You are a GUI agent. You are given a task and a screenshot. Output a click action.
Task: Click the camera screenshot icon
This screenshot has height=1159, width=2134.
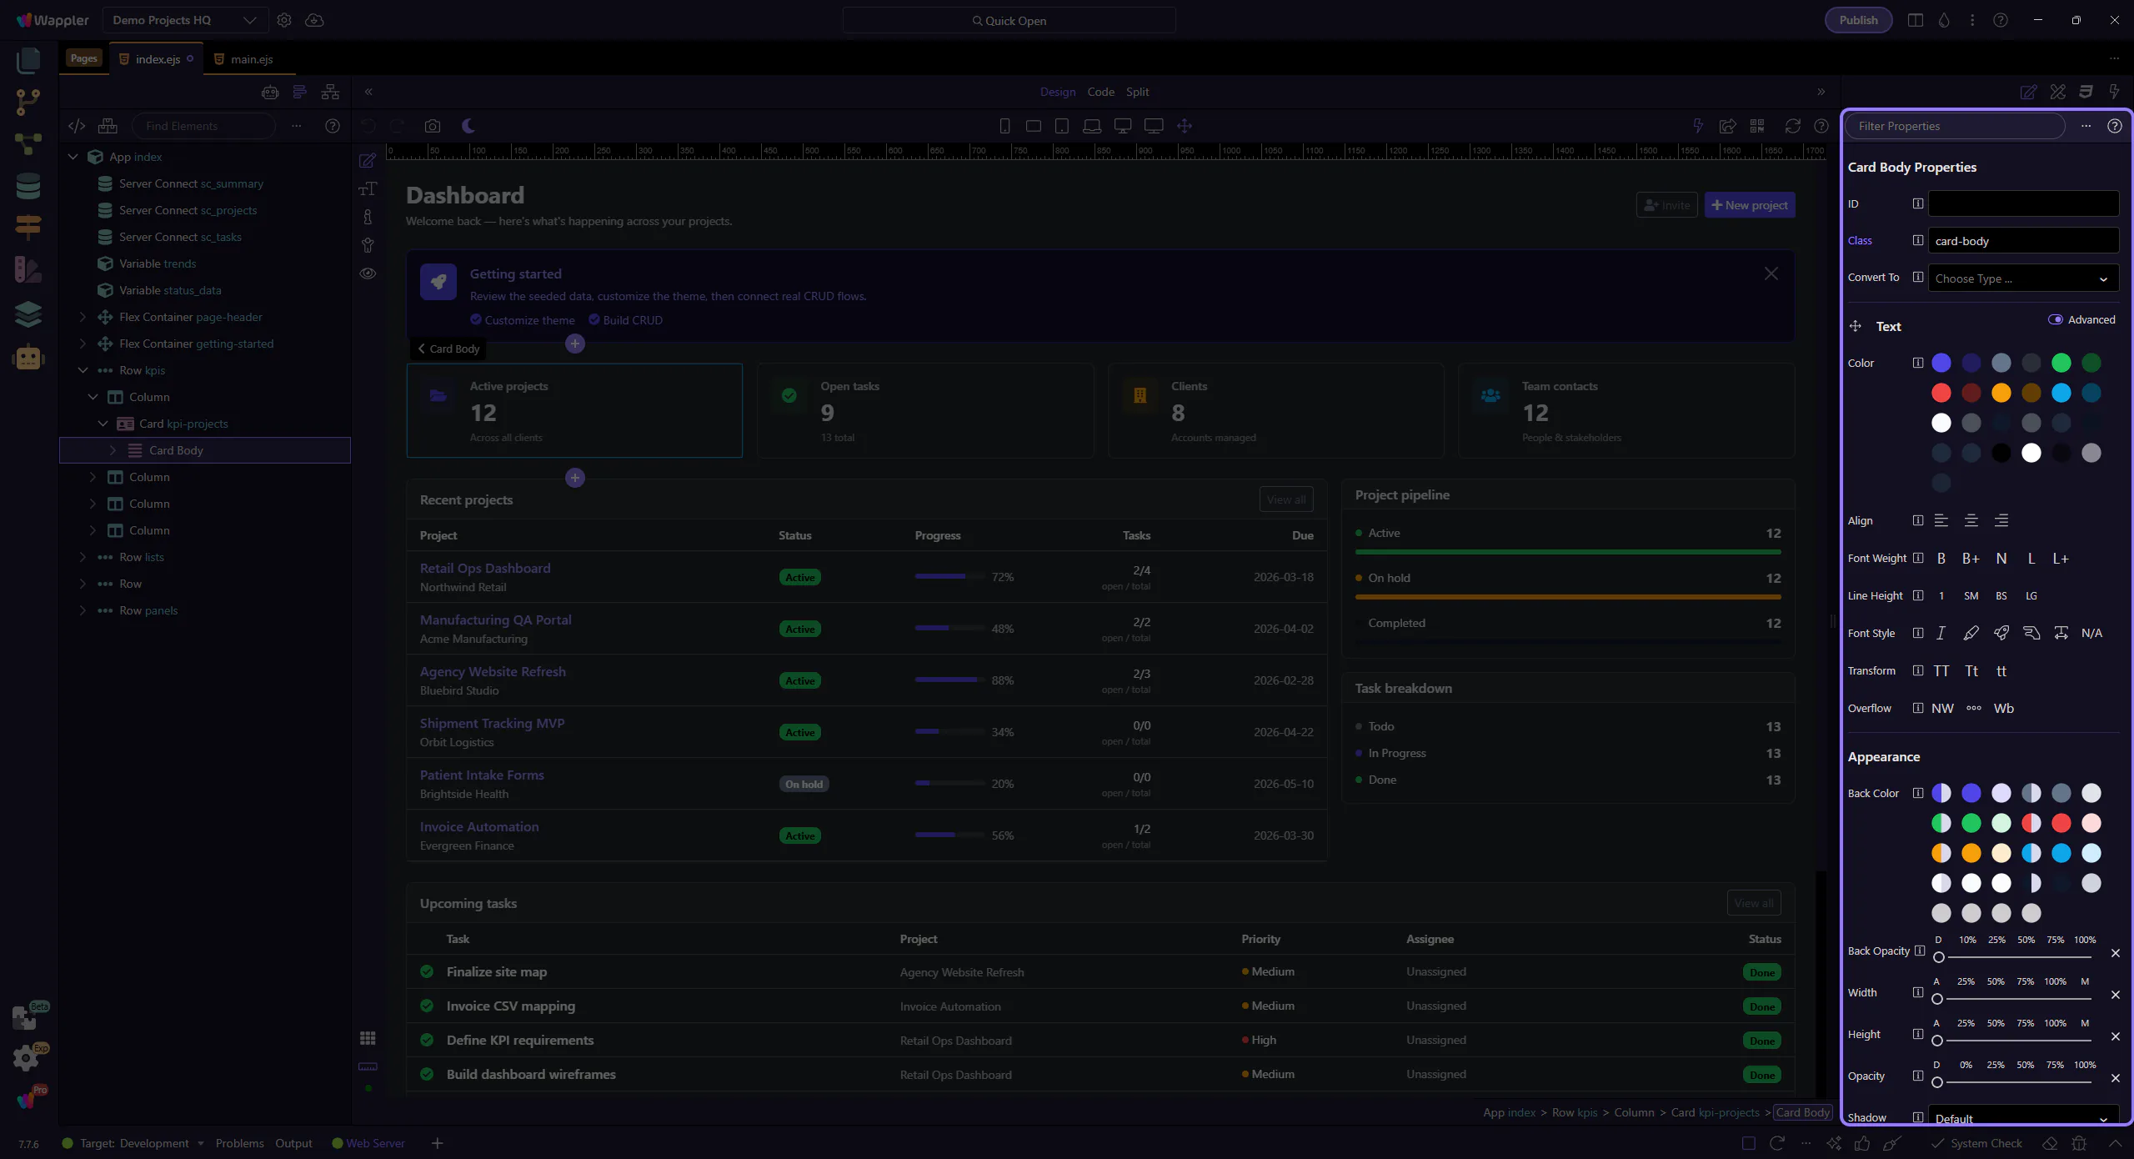pos(432,126)
